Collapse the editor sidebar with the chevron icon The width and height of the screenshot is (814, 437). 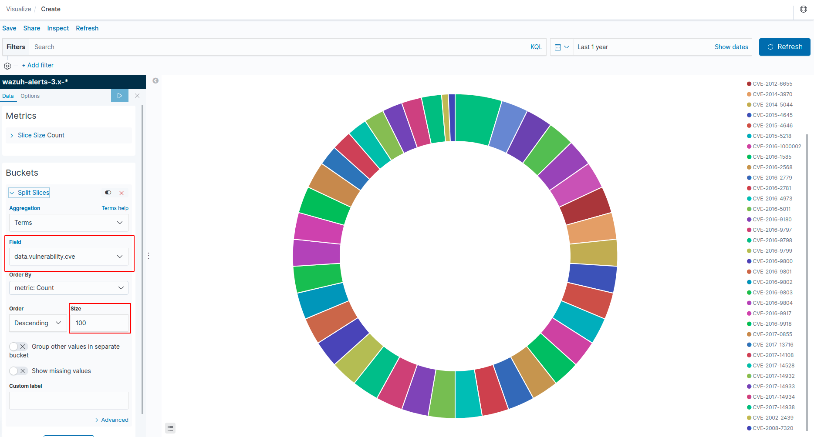point(155,80)
